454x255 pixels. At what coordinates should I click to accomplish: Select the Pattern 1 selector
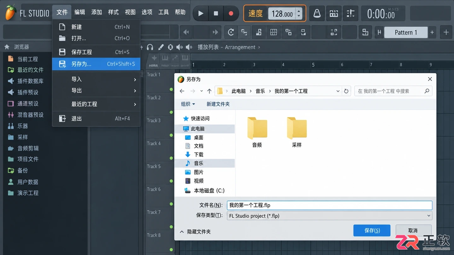(x=406, y=32)
